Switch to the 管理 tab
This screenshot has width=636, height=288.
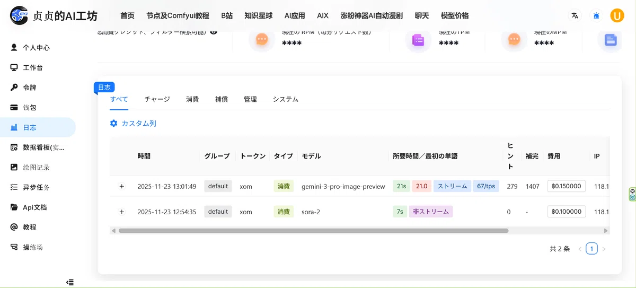click(250, 99)
